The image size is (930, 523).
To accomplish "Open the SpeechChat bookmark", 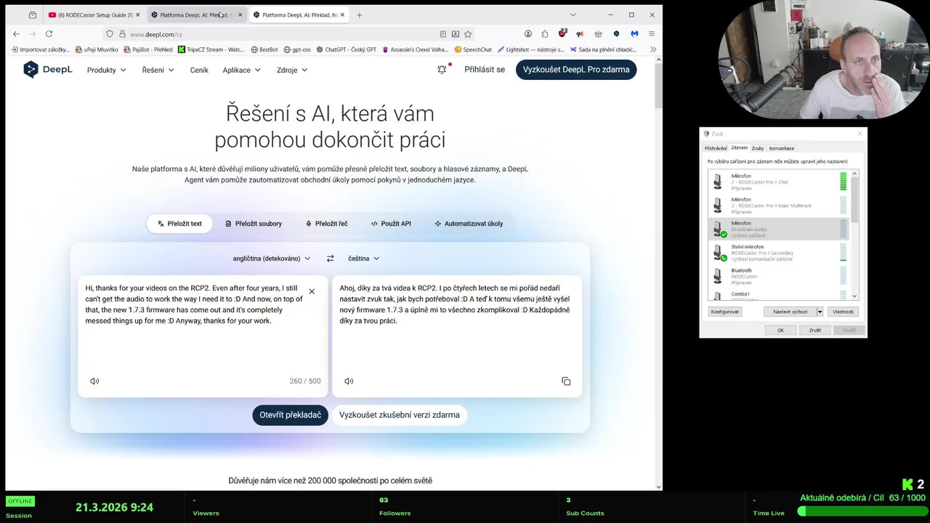I will pyautogui.click(x=473, y=49).
